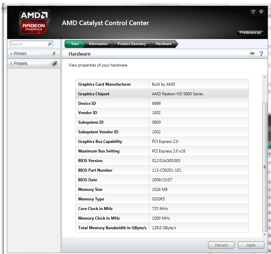Click the search magnifier icon
The width and height of the screenshot is (271, 254).
(50, 44)
